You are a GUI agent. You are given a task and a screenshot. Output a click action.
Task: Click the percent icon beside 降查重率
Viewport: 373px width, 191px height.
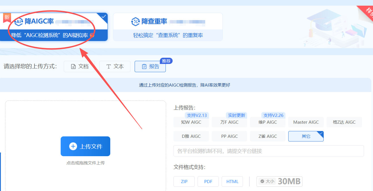pyautogui.click(x=135, y=22)
